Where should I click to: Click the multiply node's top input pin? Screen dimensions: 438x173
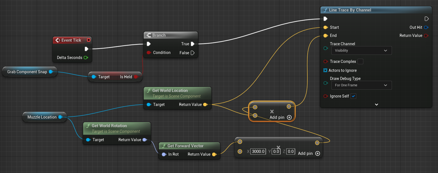click(x=240, y=142)
